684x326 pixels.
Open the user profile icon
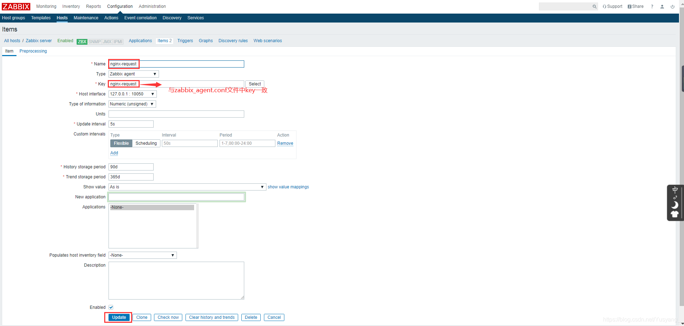662,6
